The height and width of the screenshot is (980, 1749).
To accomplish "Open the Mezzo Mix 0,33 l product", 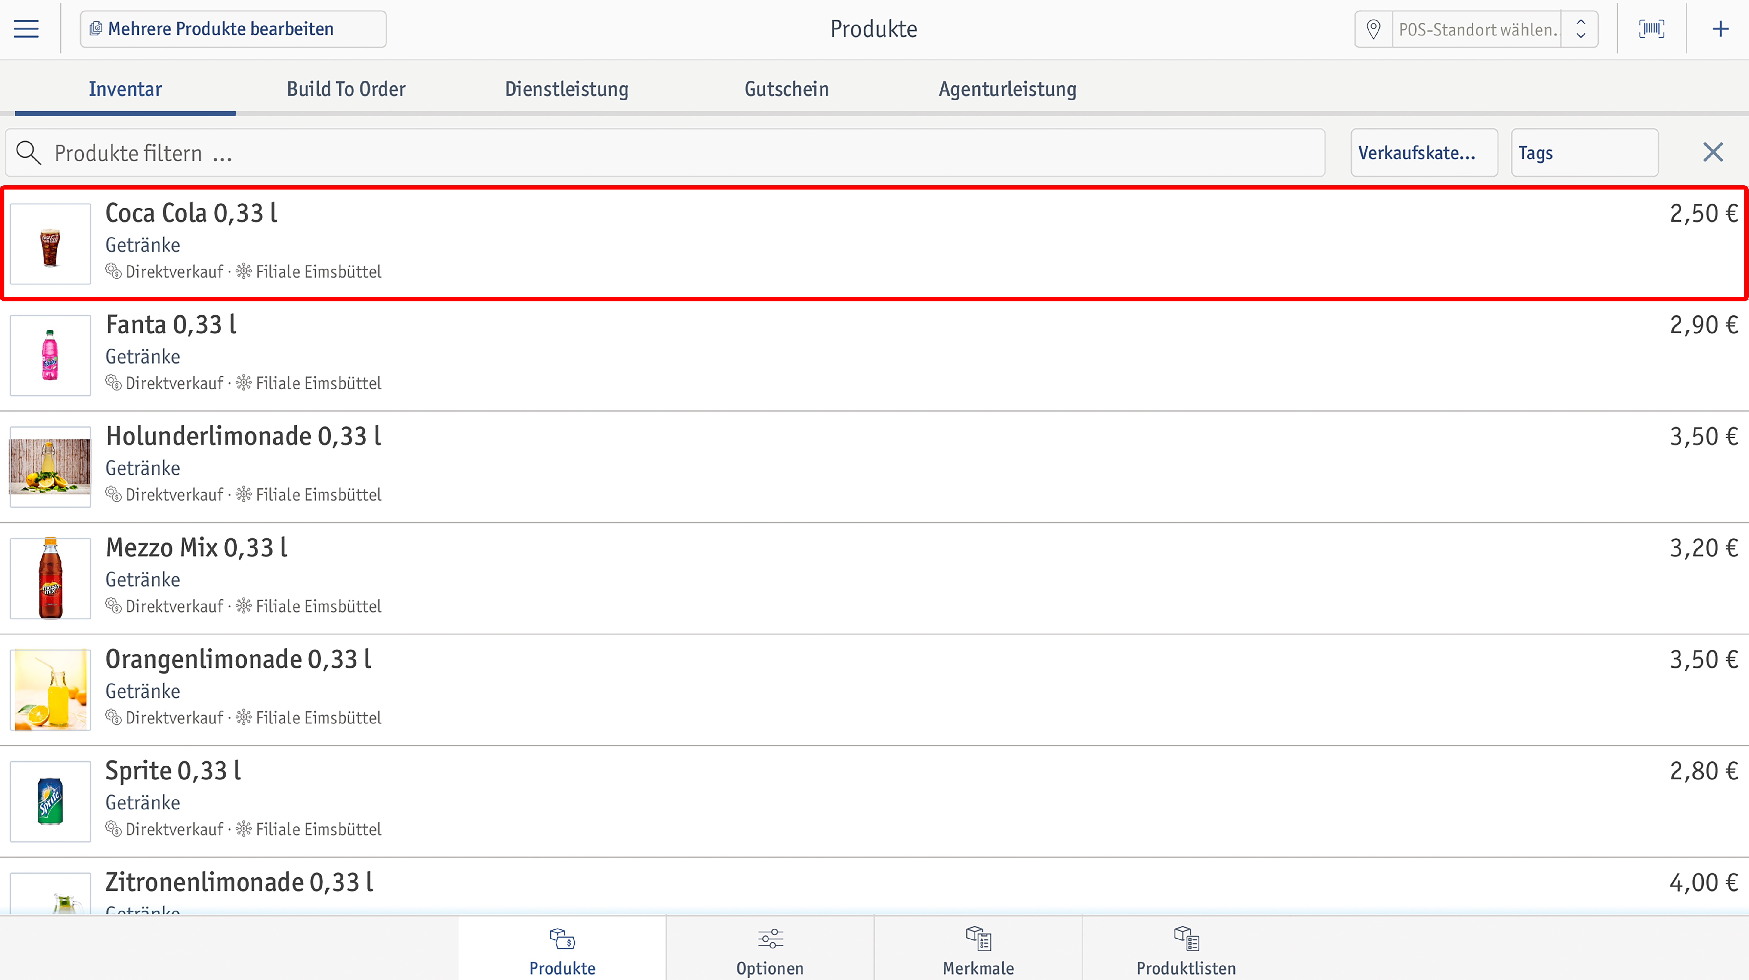I will [875, 578].
